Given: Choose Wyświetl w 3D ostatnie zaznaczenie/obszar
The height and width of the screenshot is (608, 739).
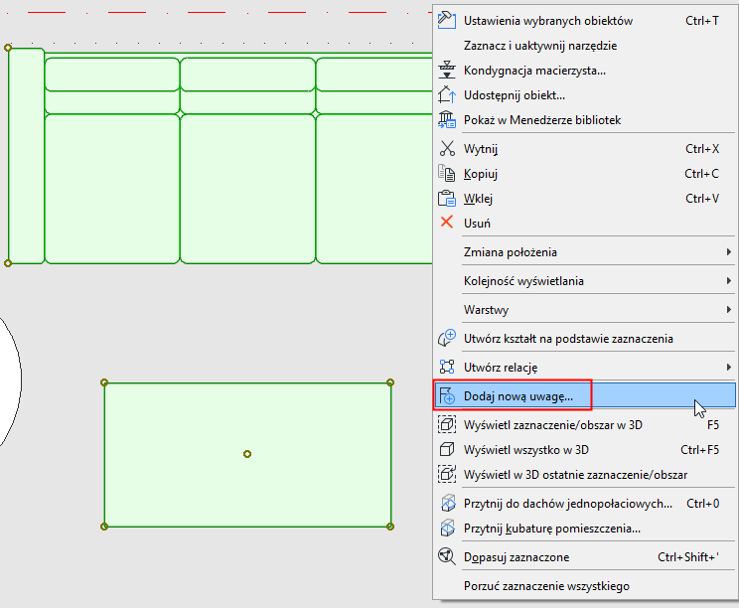Looking at the screenshot, I should pos(584,475).
